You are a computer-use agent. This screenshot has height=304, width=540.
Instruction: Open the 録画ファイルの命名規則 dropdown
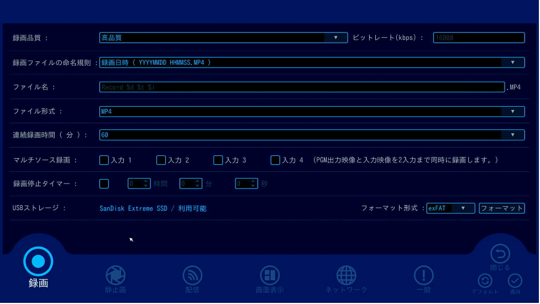click(x=312, y=62)
